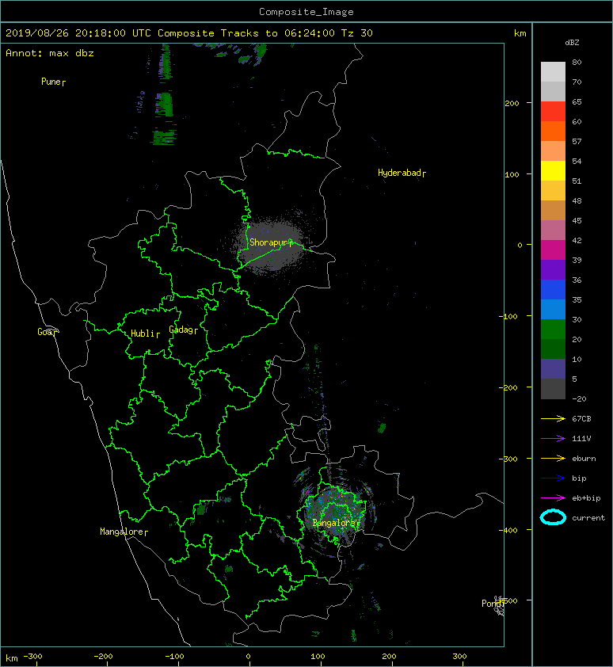Click the 67CB yellow arrow legend icon
Viewport: 613px width, 667px height.
click(553, 419)
